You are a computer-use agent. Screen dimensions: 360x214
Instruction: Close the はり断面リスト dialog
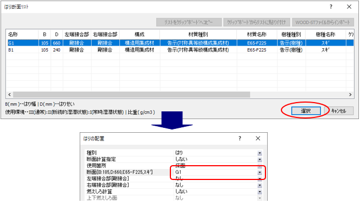click(349, 7)
